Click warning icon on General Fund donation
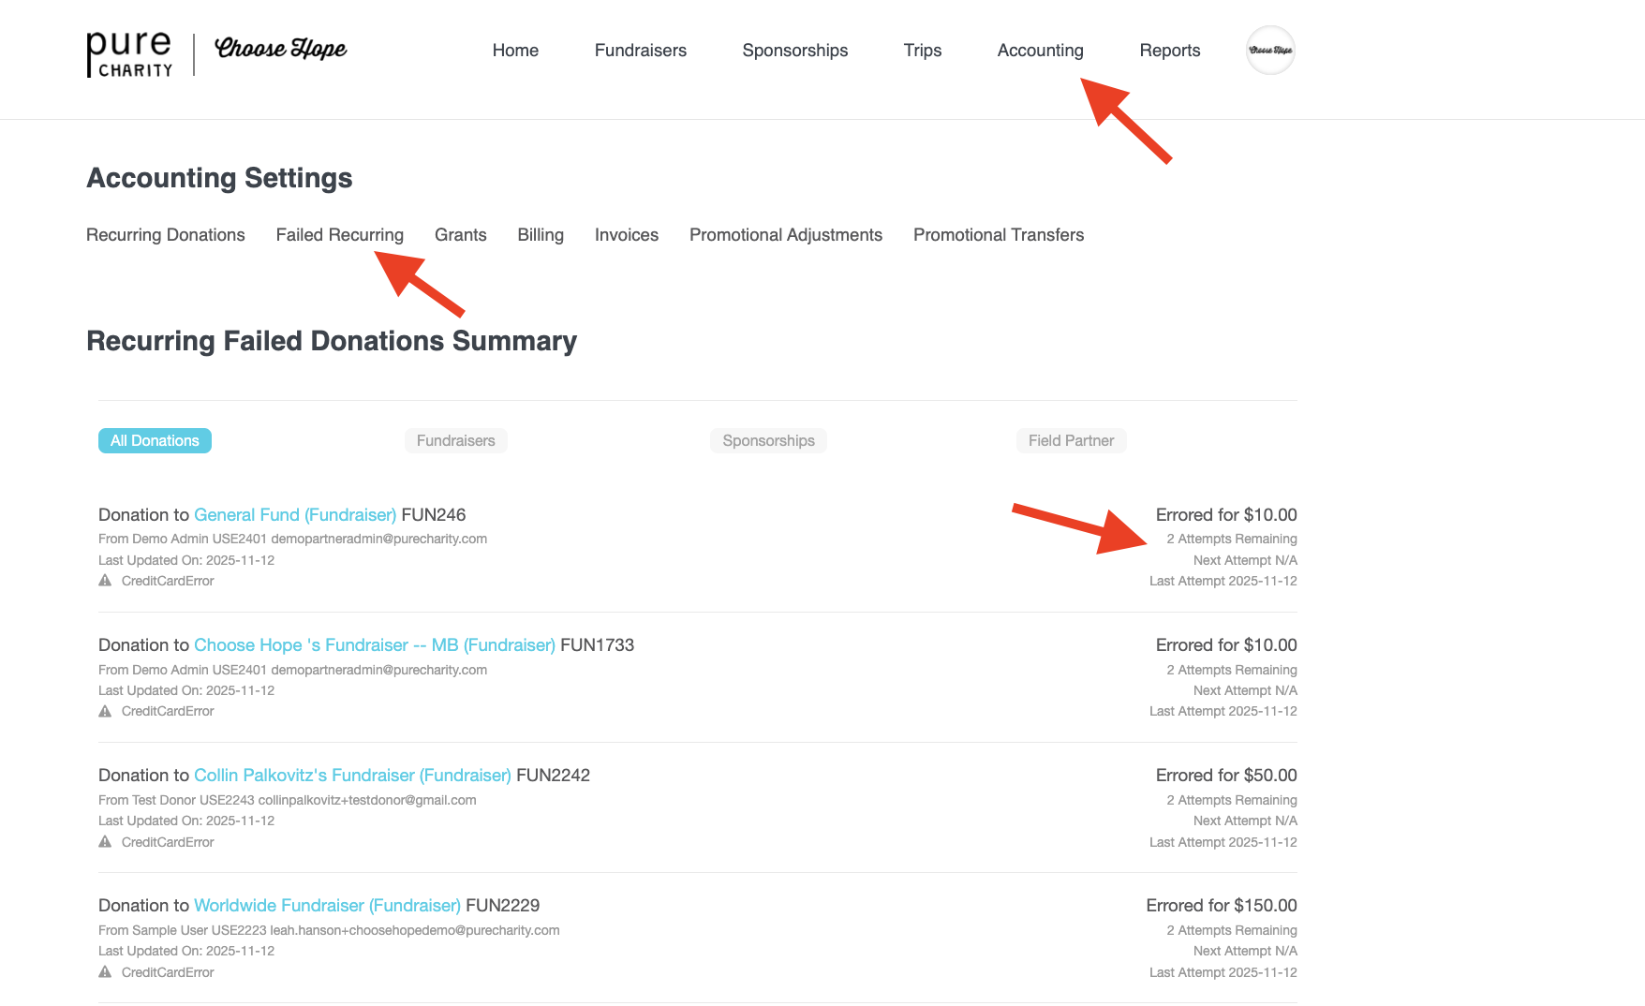Image resolution: width=1645 pixels, height=1006 pixels. pyautogui.click(x=105, y=581)
